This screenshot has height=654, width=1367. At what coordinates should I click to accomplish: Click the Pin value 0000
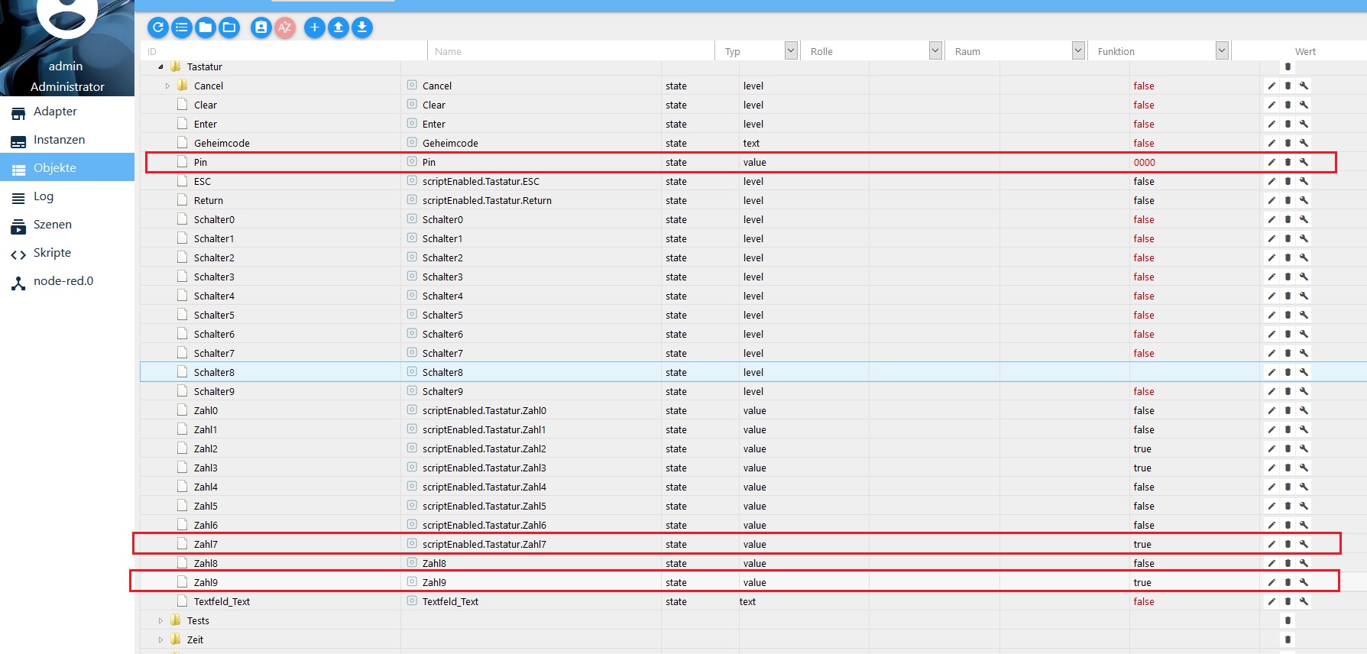tap(1144, 162)
